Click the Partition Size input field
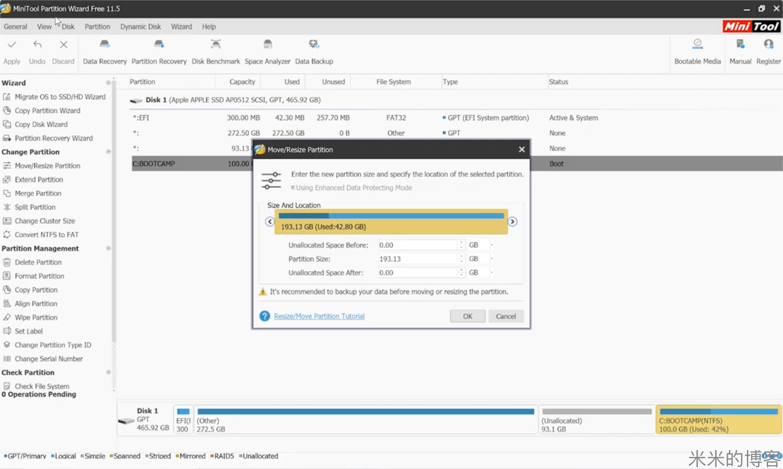This screenshot has height=469, width=783. click(x=417, y=259)
